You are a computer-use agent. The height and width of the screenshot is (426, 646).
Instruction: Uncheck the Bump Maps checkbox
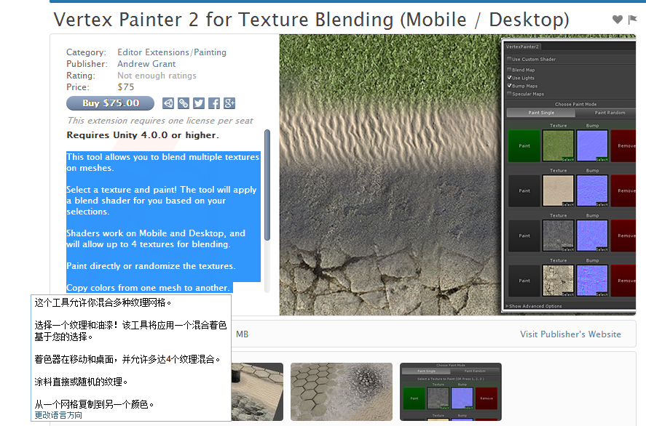click(510, 86)
